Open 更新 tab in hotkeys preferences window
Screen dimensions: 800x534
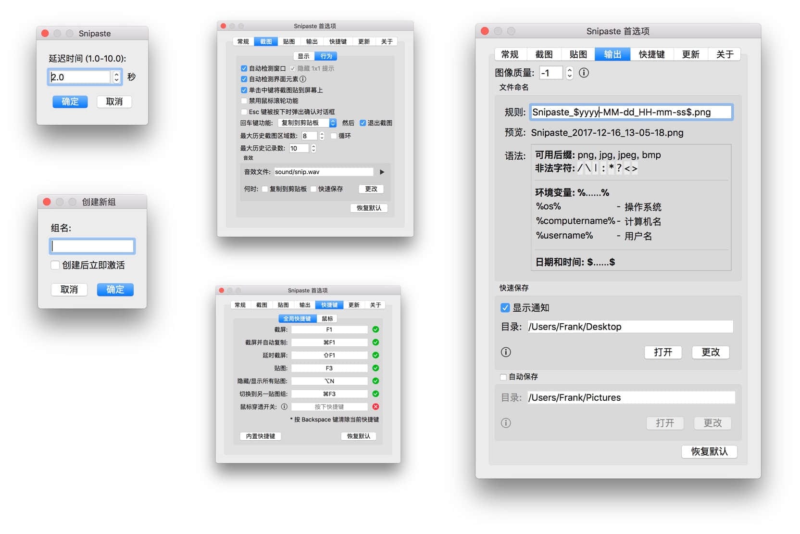click(x=354, y=305)
